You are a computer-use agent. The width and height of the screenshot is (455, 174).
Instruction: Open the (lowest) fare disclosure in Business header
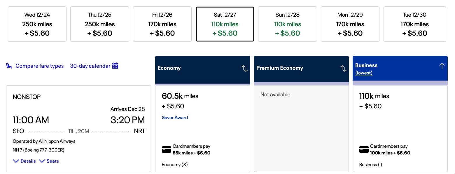click(364, 73)
